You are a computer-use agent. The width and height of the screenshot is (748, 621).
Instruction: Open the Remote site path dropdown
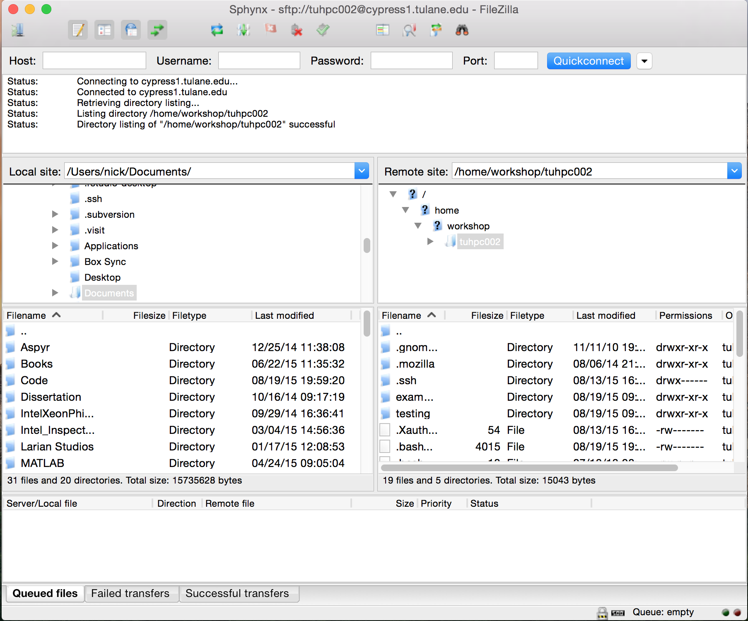pyautogui.click(x=734, y=171)
